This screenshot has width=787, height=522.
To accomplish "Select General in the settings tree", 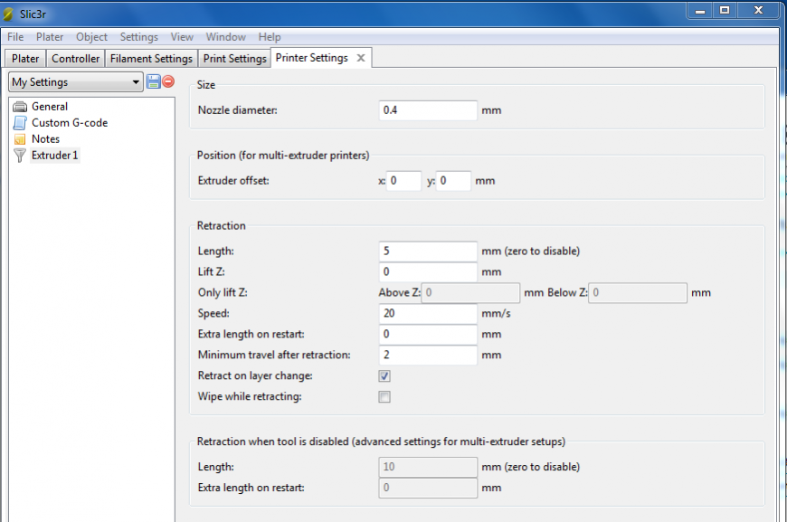I will (49, 107).
